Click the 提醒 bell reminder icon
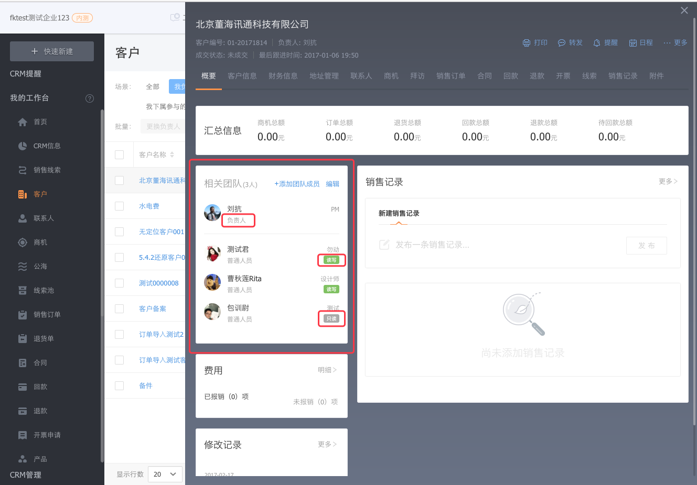 pos(596,43)
